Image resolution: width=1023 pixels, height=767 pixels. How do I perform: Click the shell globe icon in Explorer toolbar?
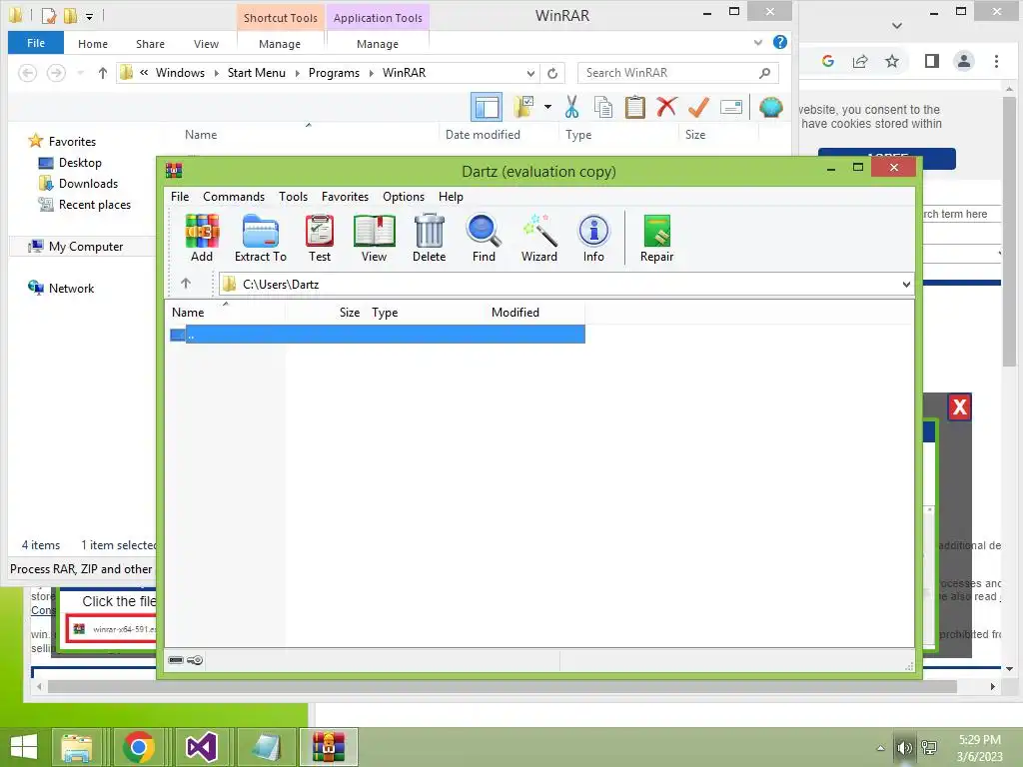click(x=770, y=107)
